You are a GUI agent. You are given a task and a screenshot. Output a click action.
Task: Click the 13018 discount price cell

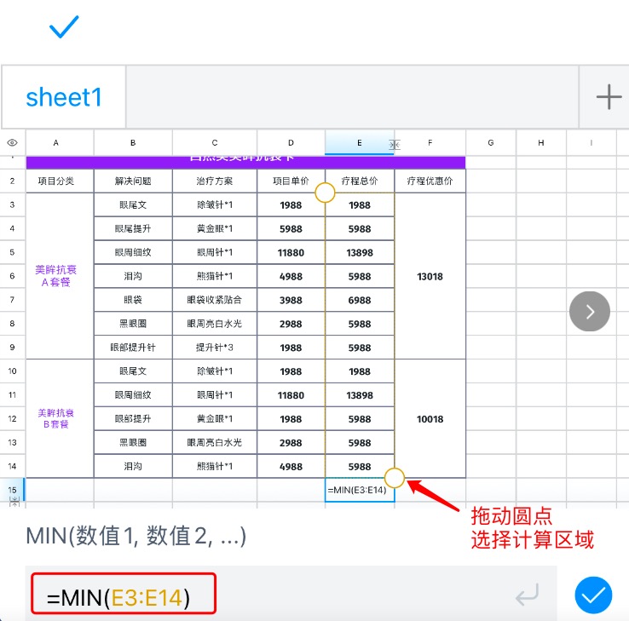430,276
